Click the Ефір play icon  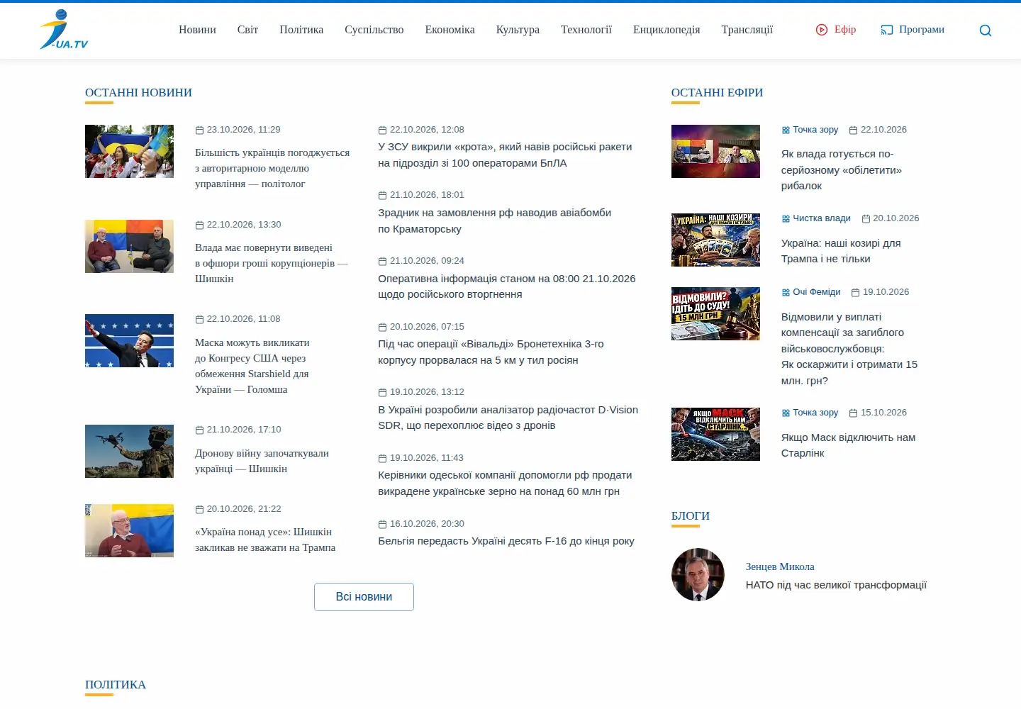point(822,30)
